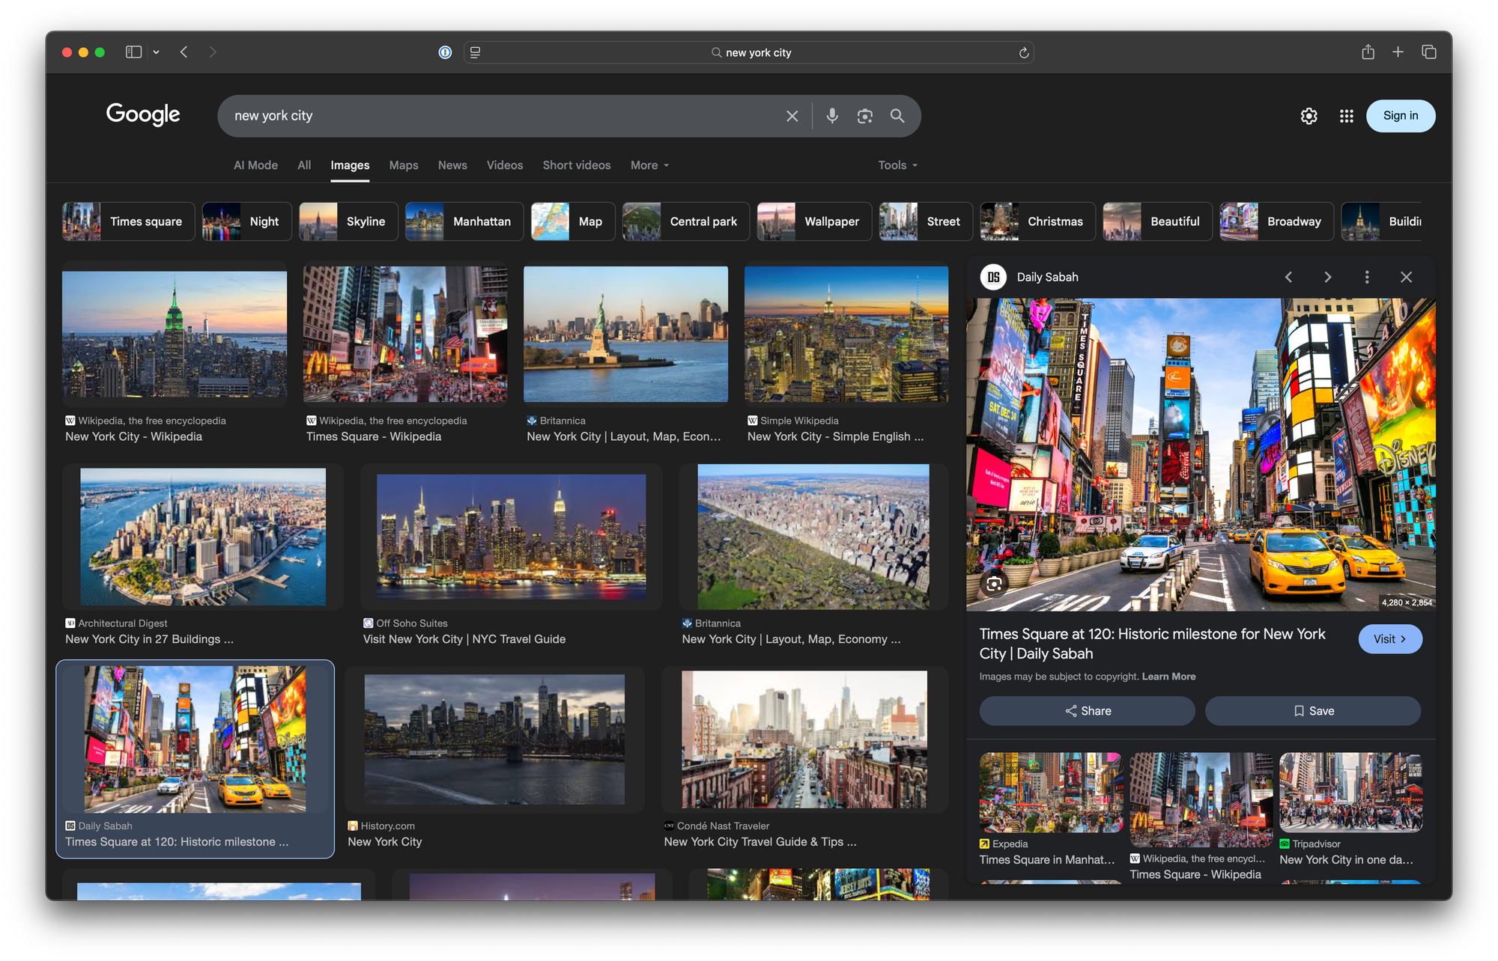The height and width of the screenshot is (961, 1498).
Task: Open the Britannica Statue of Liberty thumbnail
Action: [625, 335]
